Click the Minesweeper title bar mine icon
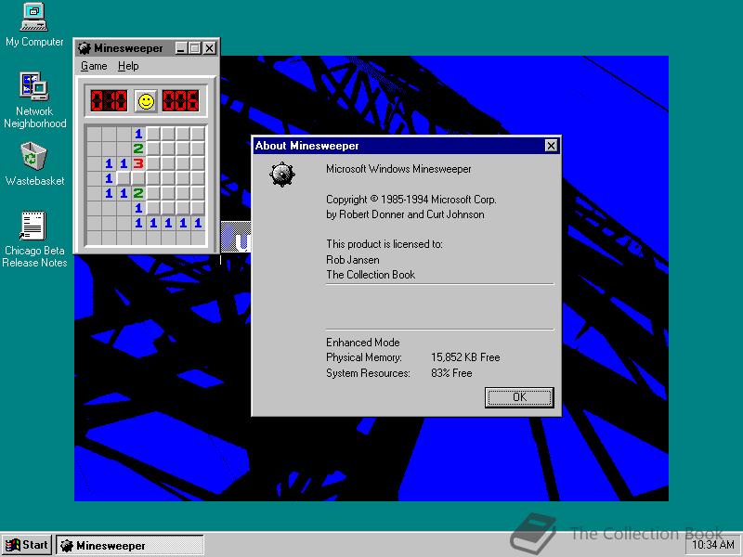743x557 pixels. pos(85,48)
